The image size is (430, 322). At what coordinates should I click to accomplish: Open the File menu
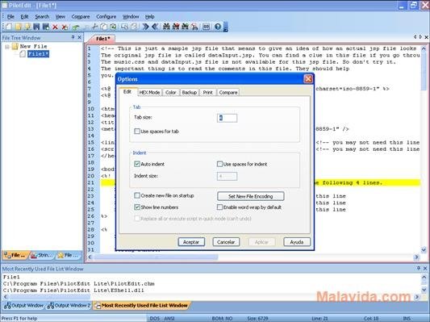pos(10,17)
